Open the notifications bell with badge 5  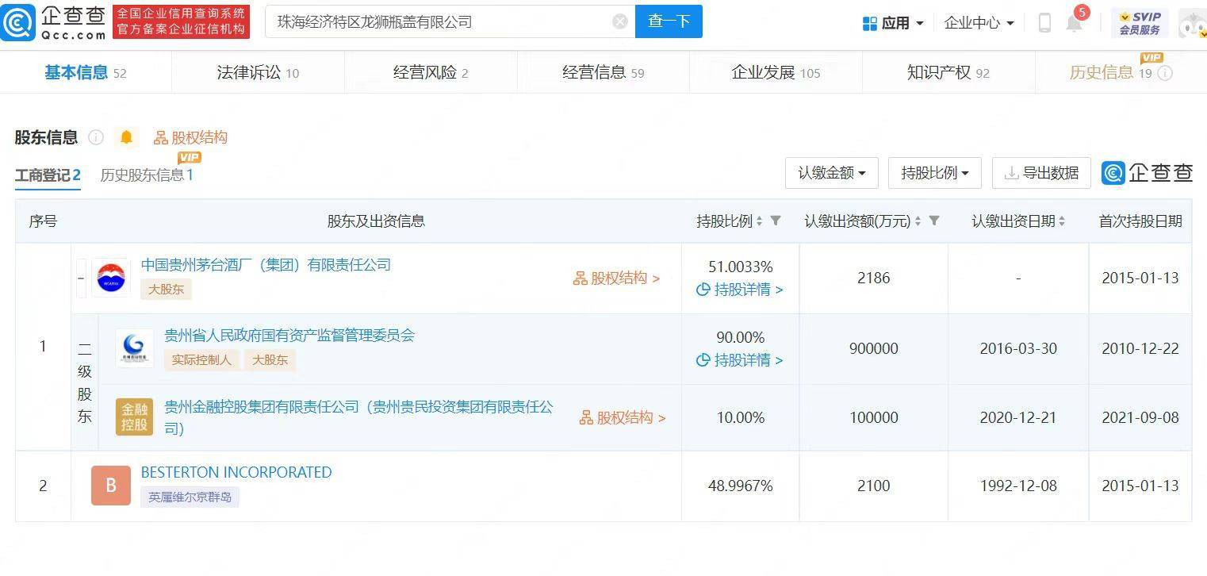pyautogui.click(x=1075, y=21)
